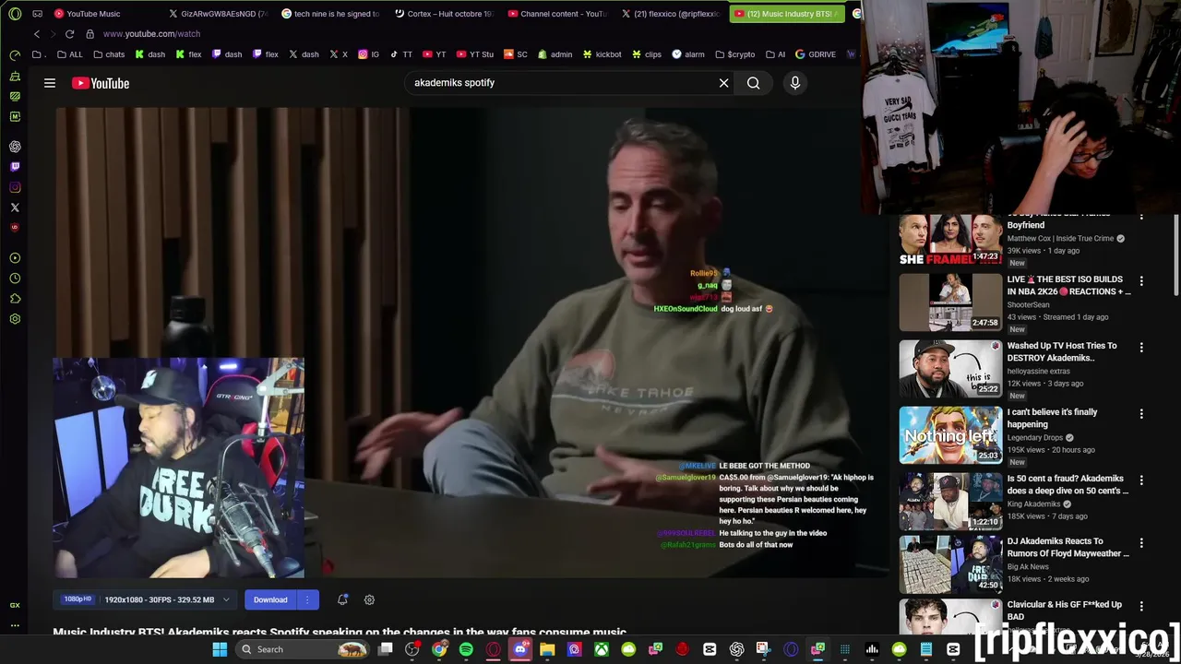This screenshot has height=664, width=1181.
Task: Open Xbox app from the taskbar
Action: 602,649
